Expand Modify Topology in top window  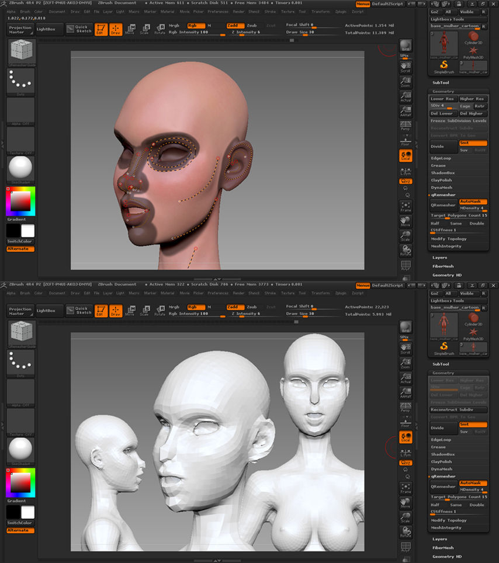(x=449, y=239)
